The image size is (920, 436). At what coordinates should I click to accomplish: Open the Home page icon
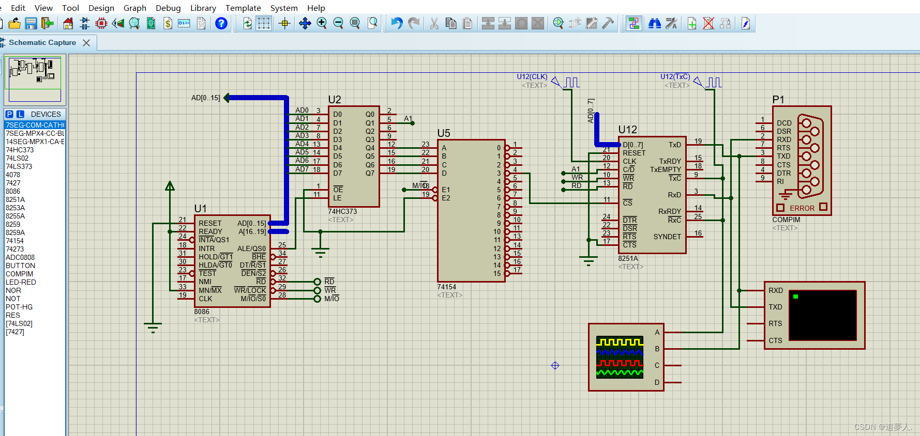68,23
